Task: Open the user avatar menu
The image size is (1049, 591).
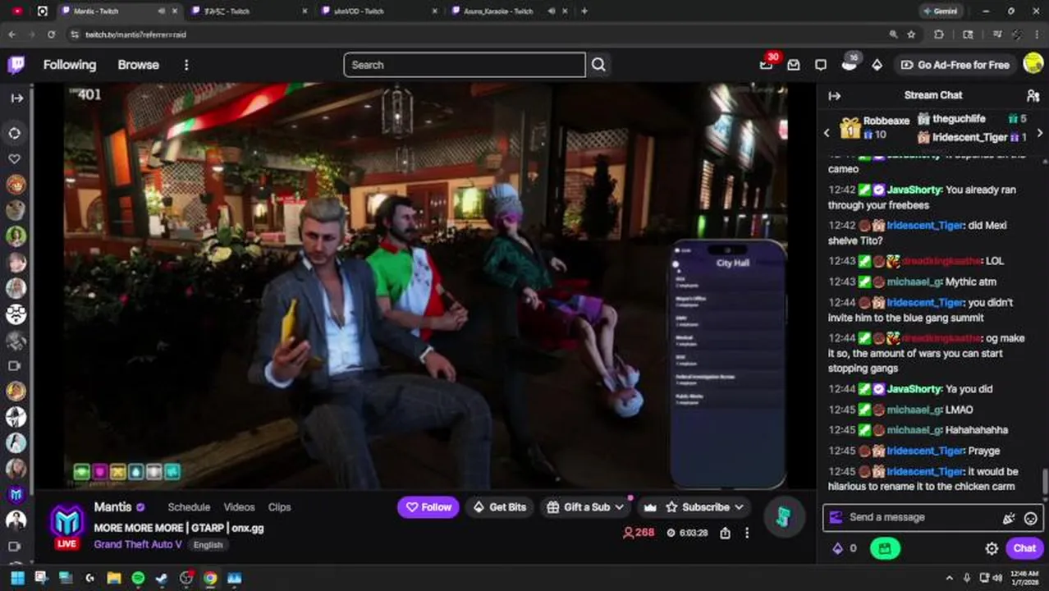Action: point(1033,64)
